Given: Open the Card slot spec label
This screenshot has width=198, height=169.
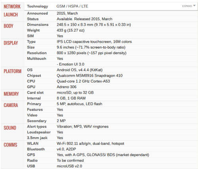Looking at the screenshot, I should click(x=35, y=92).
